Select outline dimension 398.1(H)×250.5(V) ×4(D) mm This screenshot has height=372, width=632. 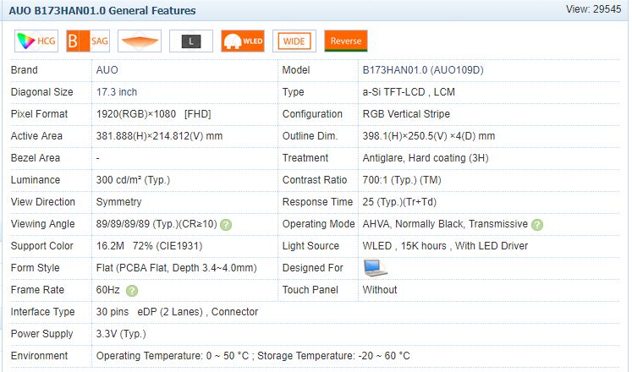pyautogui.click(x=428, y=136)
